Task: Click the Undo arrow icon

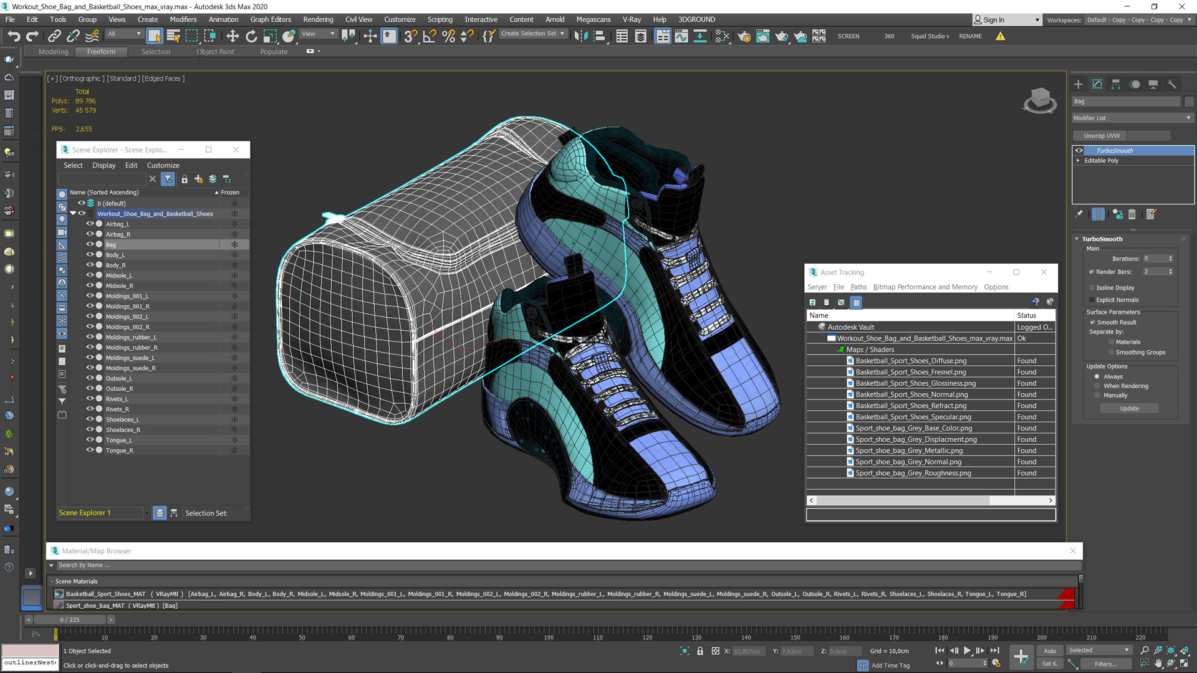Action: tap(14, 36)
